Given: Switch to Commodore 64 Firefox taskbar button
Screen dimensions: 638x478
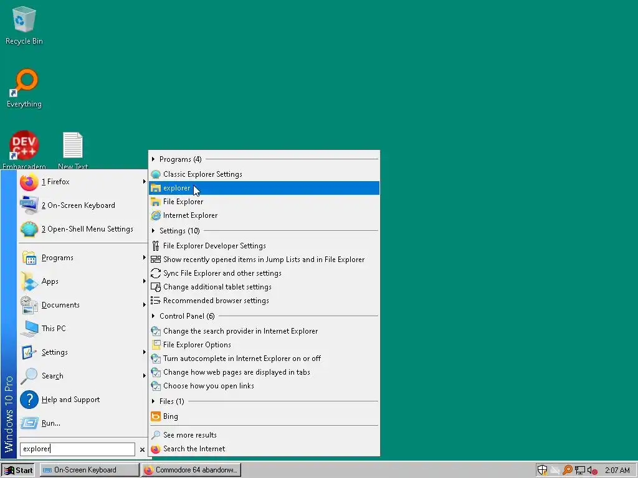Looking at the screenshot, I should [191, 470].
